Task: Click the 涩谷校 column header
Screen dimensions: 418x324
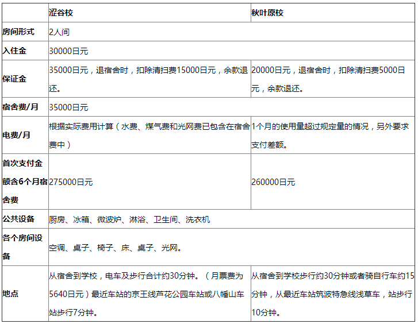Action: click(x=61, y=13)
